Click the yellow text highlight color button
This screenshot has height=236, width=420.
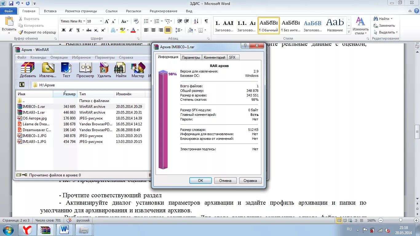click(122, 30)
